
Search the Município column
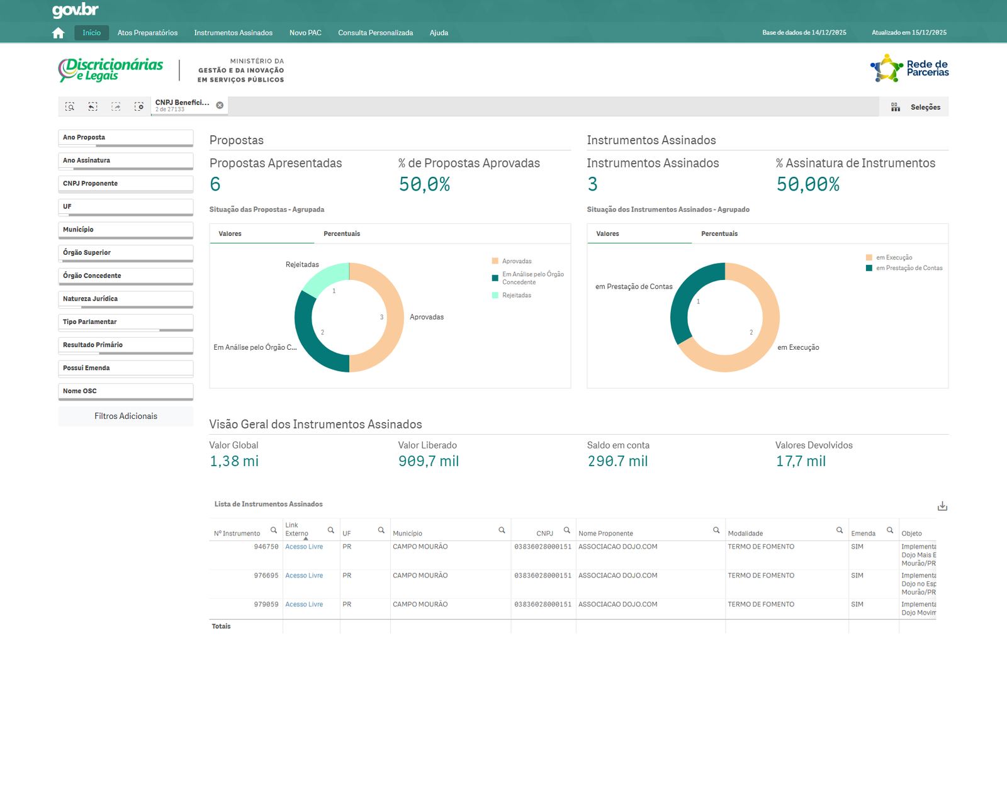pyautogui.click(x=502, y=530)
